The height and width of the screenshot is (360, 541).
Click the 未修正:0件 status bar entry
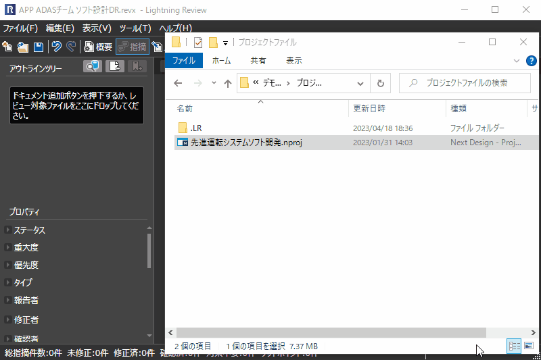pos(88,353)
